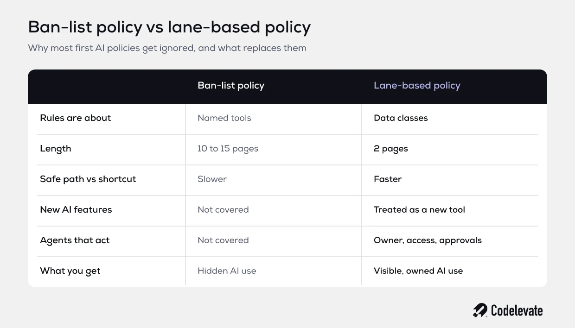Click the Length row label
575x328 pixels.
(x=56, y=149)
